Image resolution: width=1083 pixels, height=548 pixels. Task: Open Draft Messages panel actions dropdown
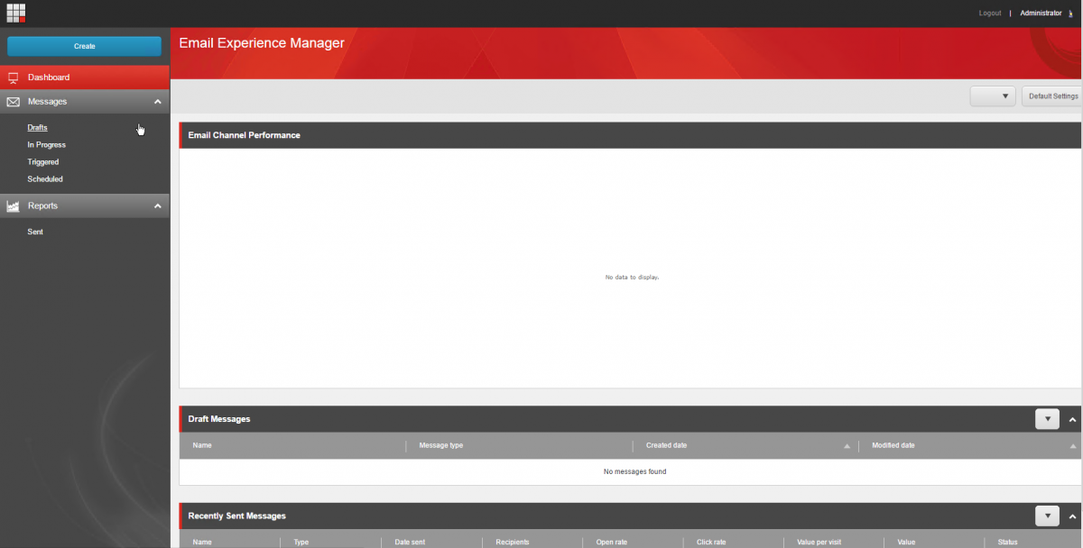1047,419
